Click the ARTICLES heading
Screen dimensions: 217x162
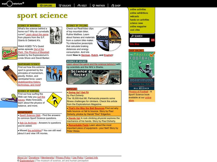tap(72, 89)
